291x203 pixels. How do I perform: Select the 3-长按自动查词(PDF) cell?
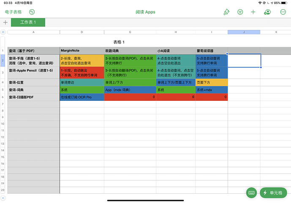(130, 61)
